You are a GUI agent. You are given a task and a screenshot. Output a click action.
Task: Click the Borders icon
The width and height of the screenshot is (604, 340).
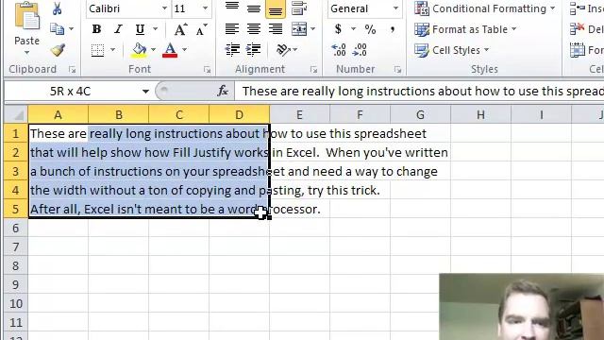[x=97, y=50]
